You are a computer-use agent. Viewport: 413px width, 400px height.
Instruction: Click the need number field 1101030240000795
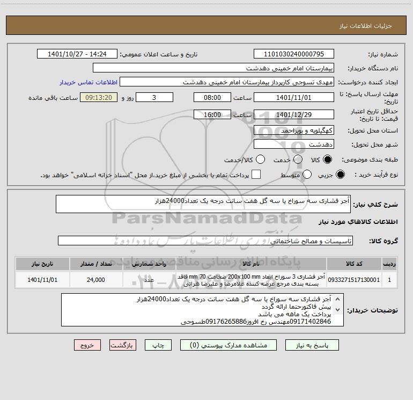tap(294, 54)
